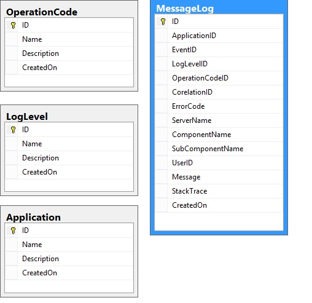Select the Application table header
Viewport: 312px width, 303px height.
[x=69, y=217]
